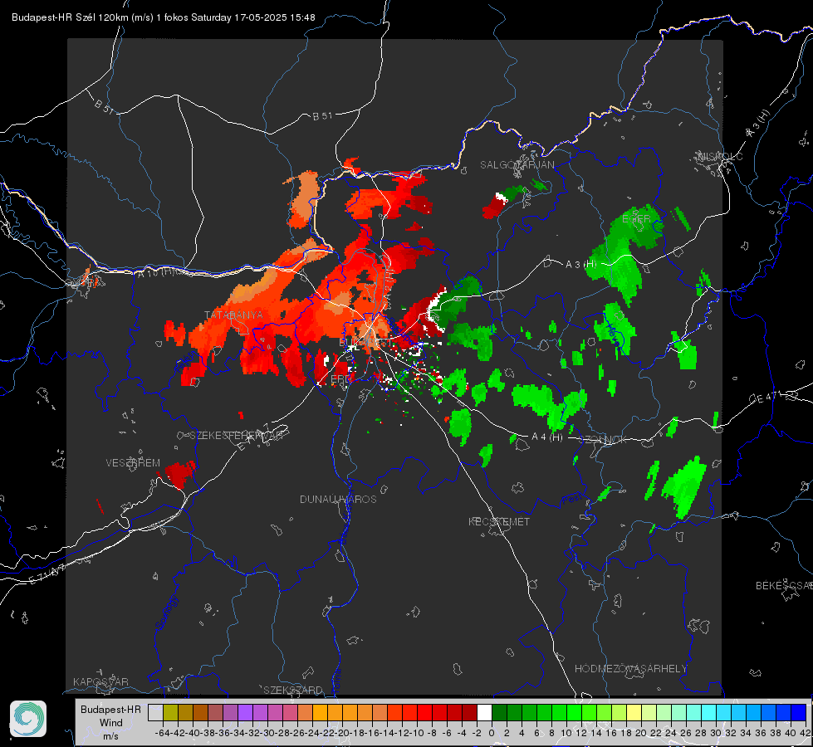The width and height of the screenshot is (813, 747).
Task: Click the white zero-velocity swatch in the legend
Action: 484,712
